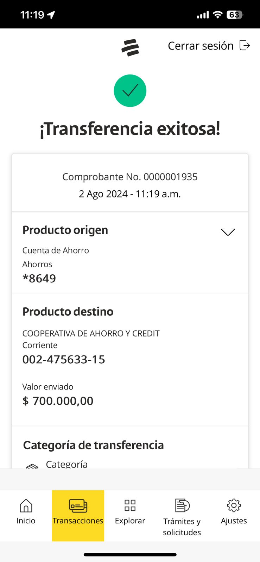The width and height of the screenshot is (260, 562).
Task: Tap the Valor enviado amount $ 700.000,00
Action: [58, 401]
